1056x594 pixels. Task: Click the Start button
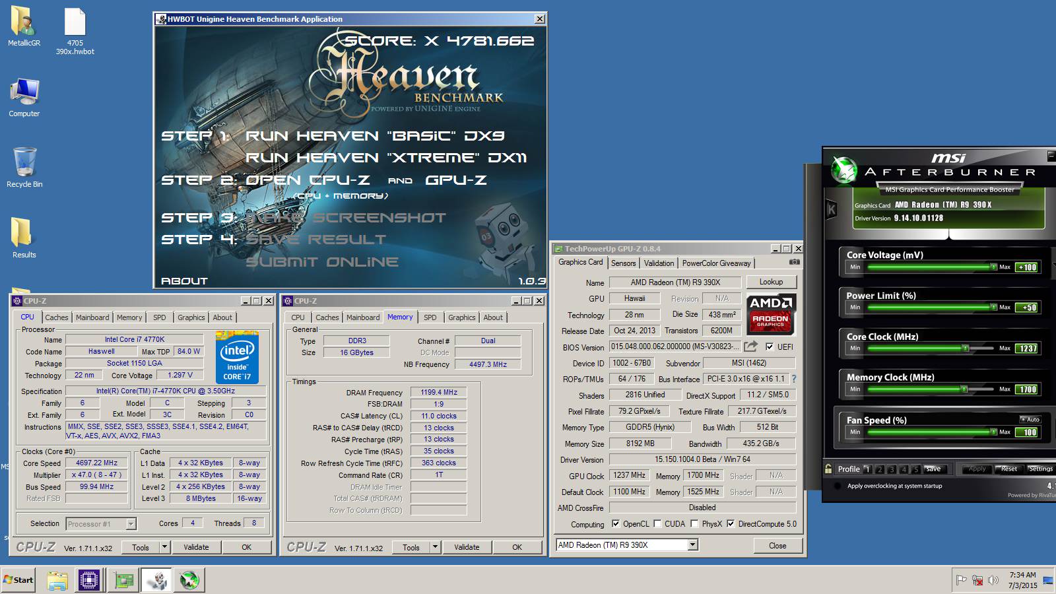click(18, 580)
